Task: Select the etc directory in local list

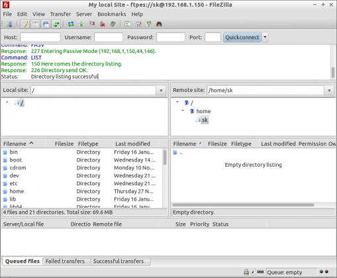Action: [82, 183]
